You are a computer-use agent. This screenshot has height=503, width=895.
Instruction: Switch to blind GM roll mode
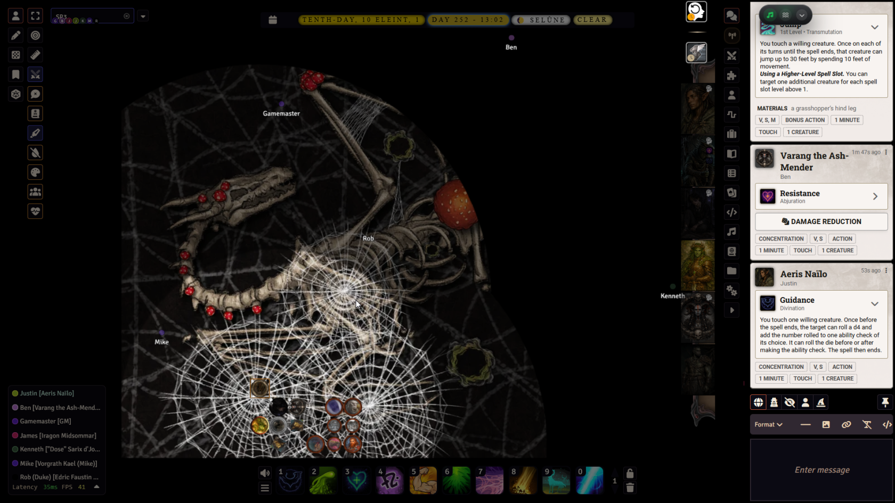(790, 402)
